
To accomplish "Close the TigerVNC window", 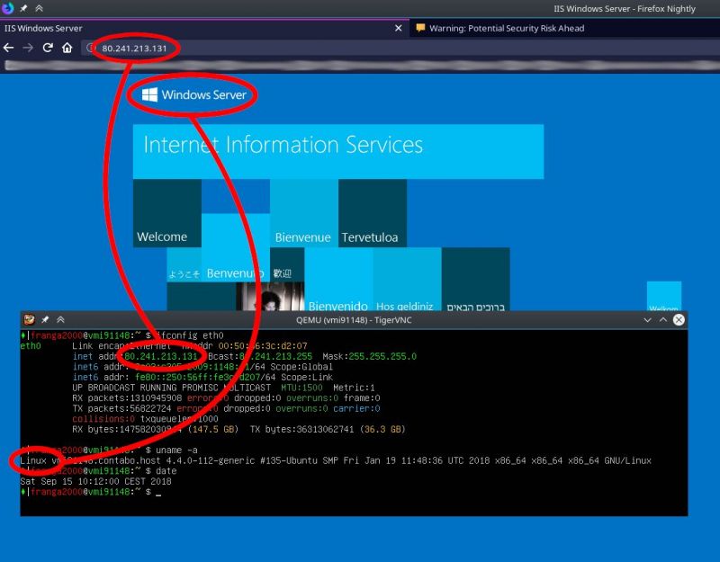I will [679, 320].
